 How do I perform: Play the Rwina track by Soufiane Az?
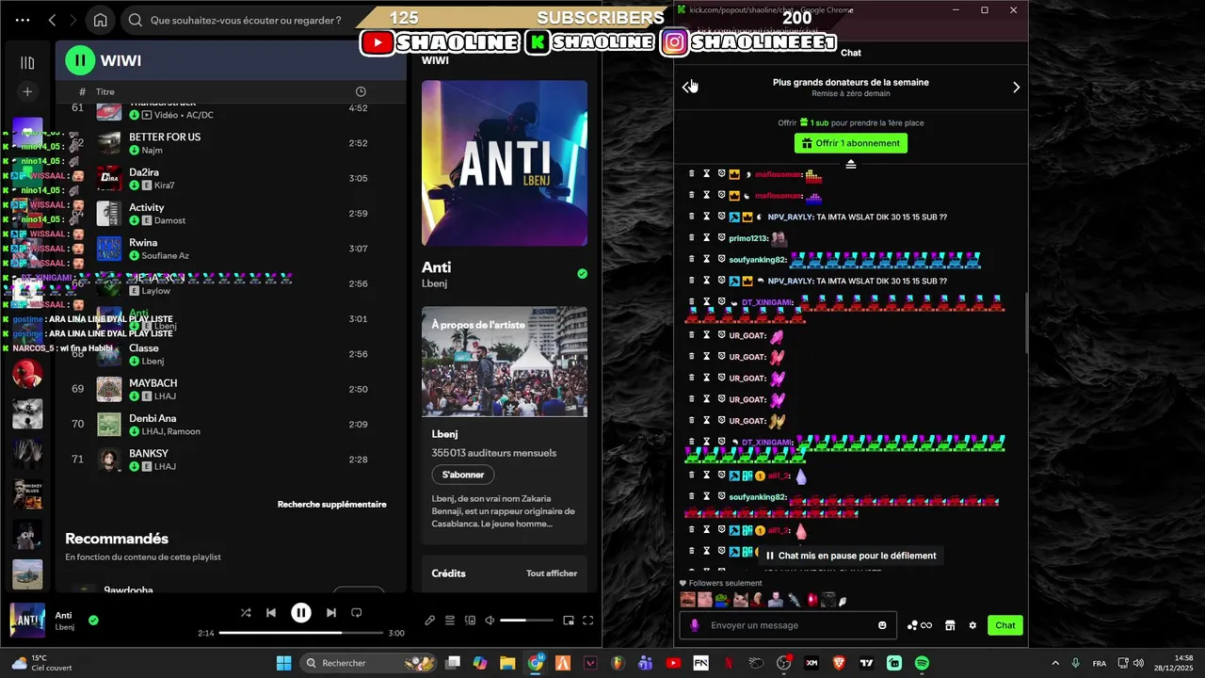click(x=231, y=249)
